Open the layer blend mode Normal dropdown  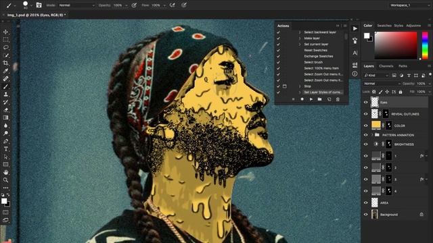tap(382, 84)
